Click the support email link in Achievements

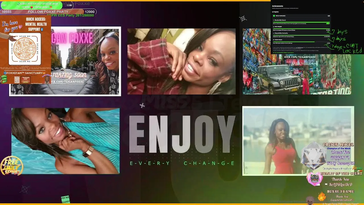299,48
